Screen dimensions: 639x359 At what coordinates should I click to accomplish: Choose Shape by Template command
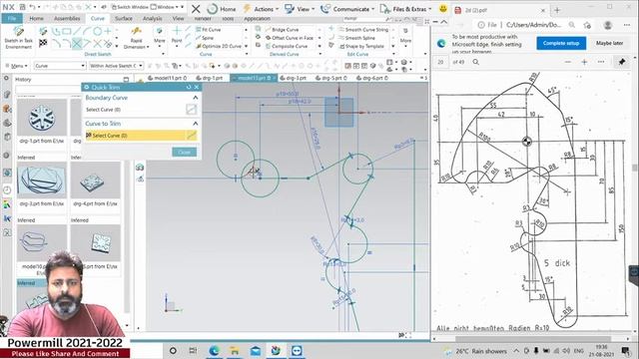coord(361,46)
